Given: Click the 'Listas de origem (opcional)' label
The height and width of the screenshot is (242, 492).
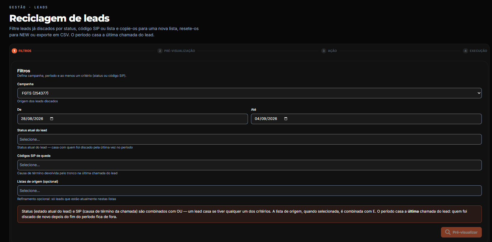Looking at the screenshot, I should pyautogui.click(x=38, y=181).
